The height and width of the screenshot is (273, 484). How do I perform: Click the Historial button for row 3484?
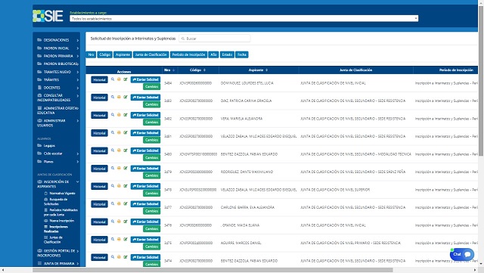[99, 79]
